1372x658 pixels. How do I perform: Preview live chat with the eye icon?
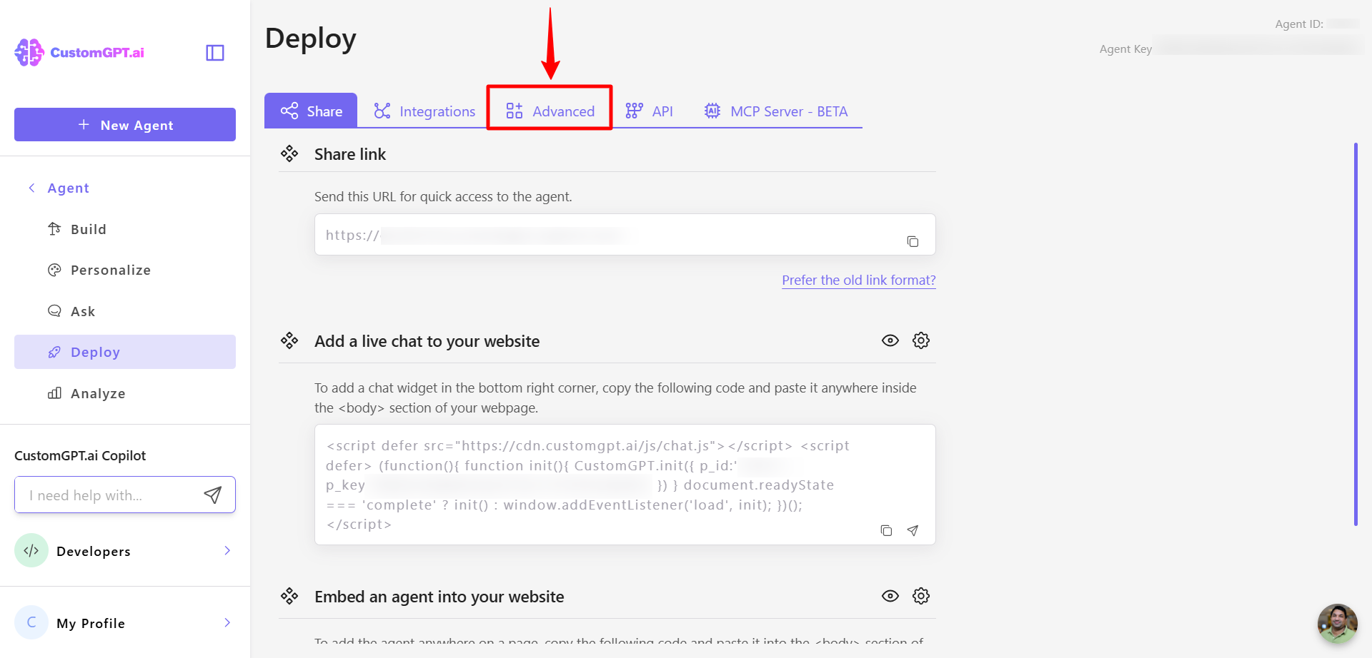point(890,340)
